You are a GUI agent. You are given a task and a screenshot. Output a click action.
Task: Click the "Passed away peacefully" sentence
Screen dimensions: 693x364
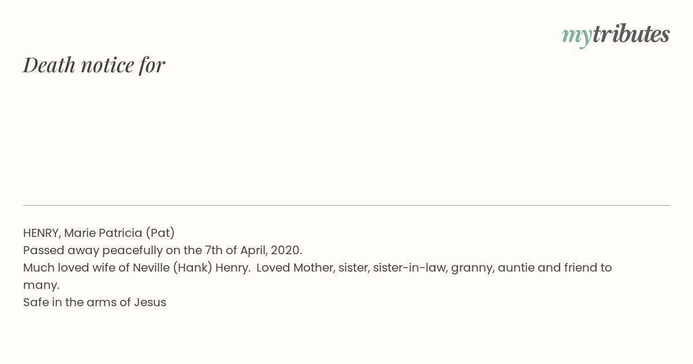tap(162, 251)
